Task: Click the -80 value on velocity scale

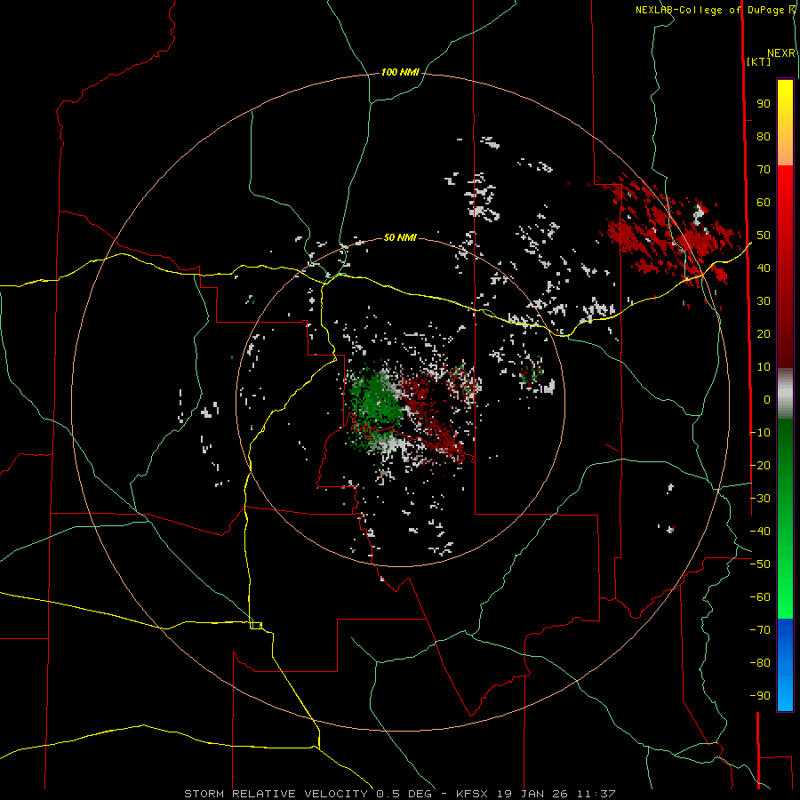Action: (760, 663)
